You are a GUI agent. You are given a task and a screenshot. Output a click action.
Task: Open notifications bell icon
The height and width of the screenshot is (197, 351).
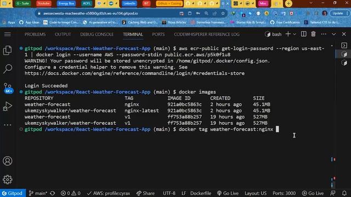click(x=344, y=193)
